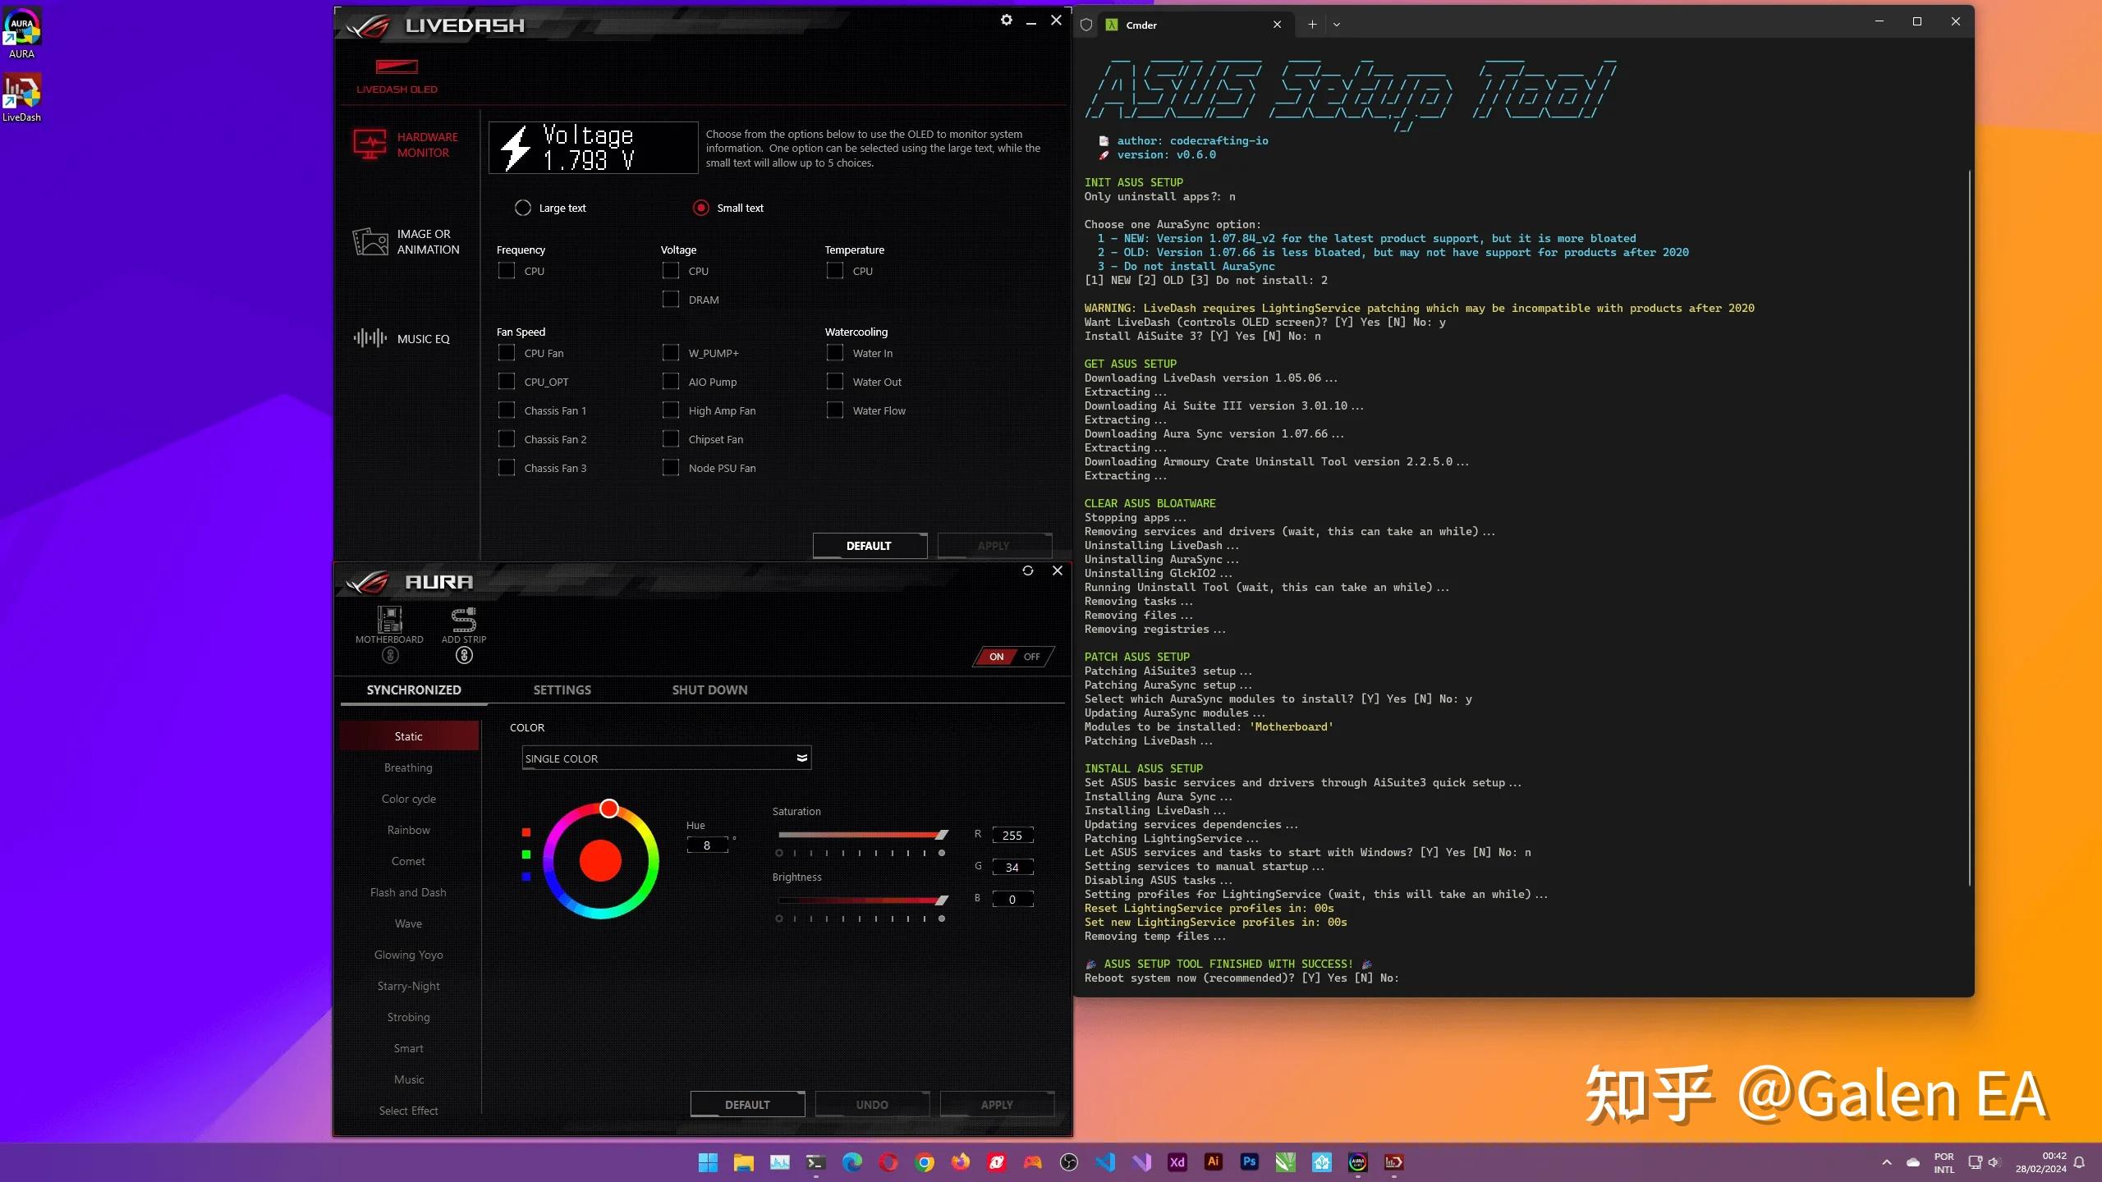This screenshot has width=2102, height=1182.
Task: Click the Aura DEFAULT button
Action: pyautogui.click(x=747, y=1105)
